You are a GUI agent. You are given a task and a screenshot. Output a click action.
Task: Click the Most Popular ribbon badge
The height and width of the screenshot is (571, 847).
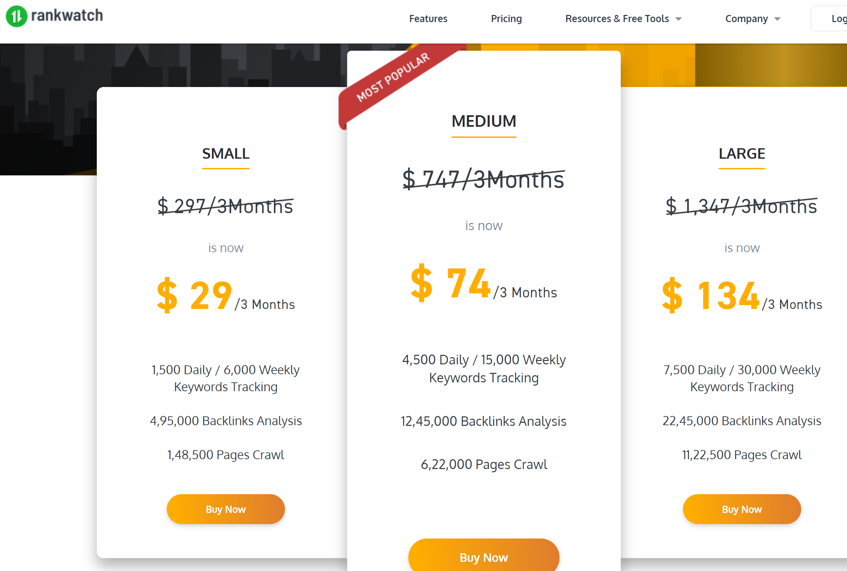[393, 77]
